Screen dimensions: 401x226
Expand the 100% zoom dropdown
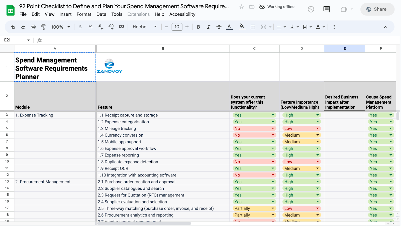[x=61, y=27]
